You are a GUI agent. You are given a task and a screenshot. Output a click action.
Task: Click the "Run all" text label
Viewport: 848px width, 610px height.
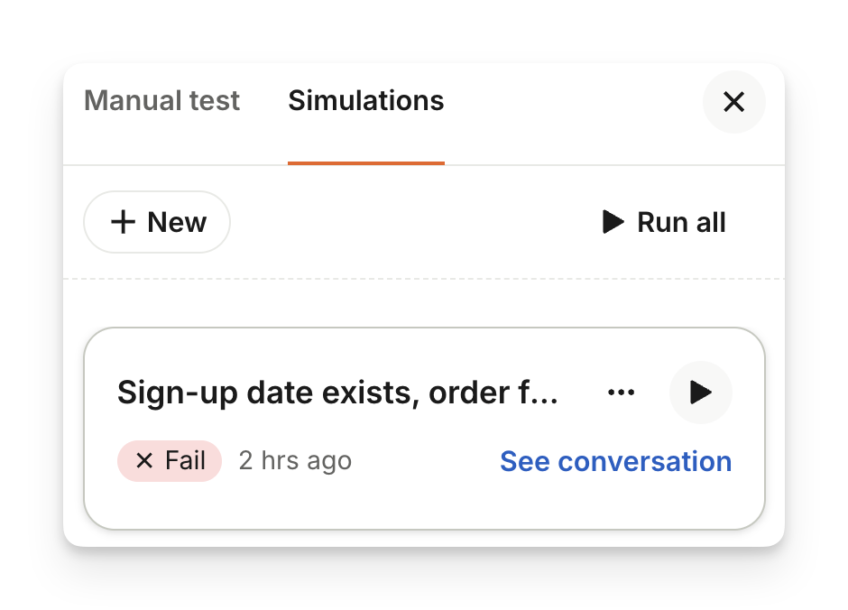click(x=681, y=222)
